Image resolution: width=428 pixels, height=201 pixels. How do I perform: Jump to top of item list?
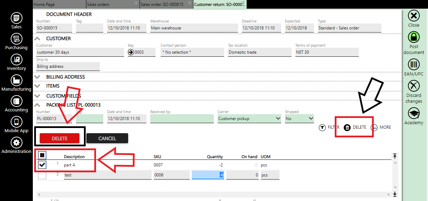tap(395, 156)
